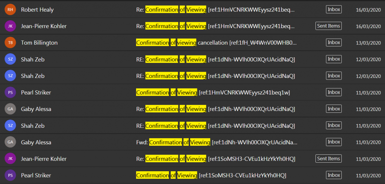
Task: Click Inbox tag on Tom Billington's email
Action: click(x=333, y=43)
